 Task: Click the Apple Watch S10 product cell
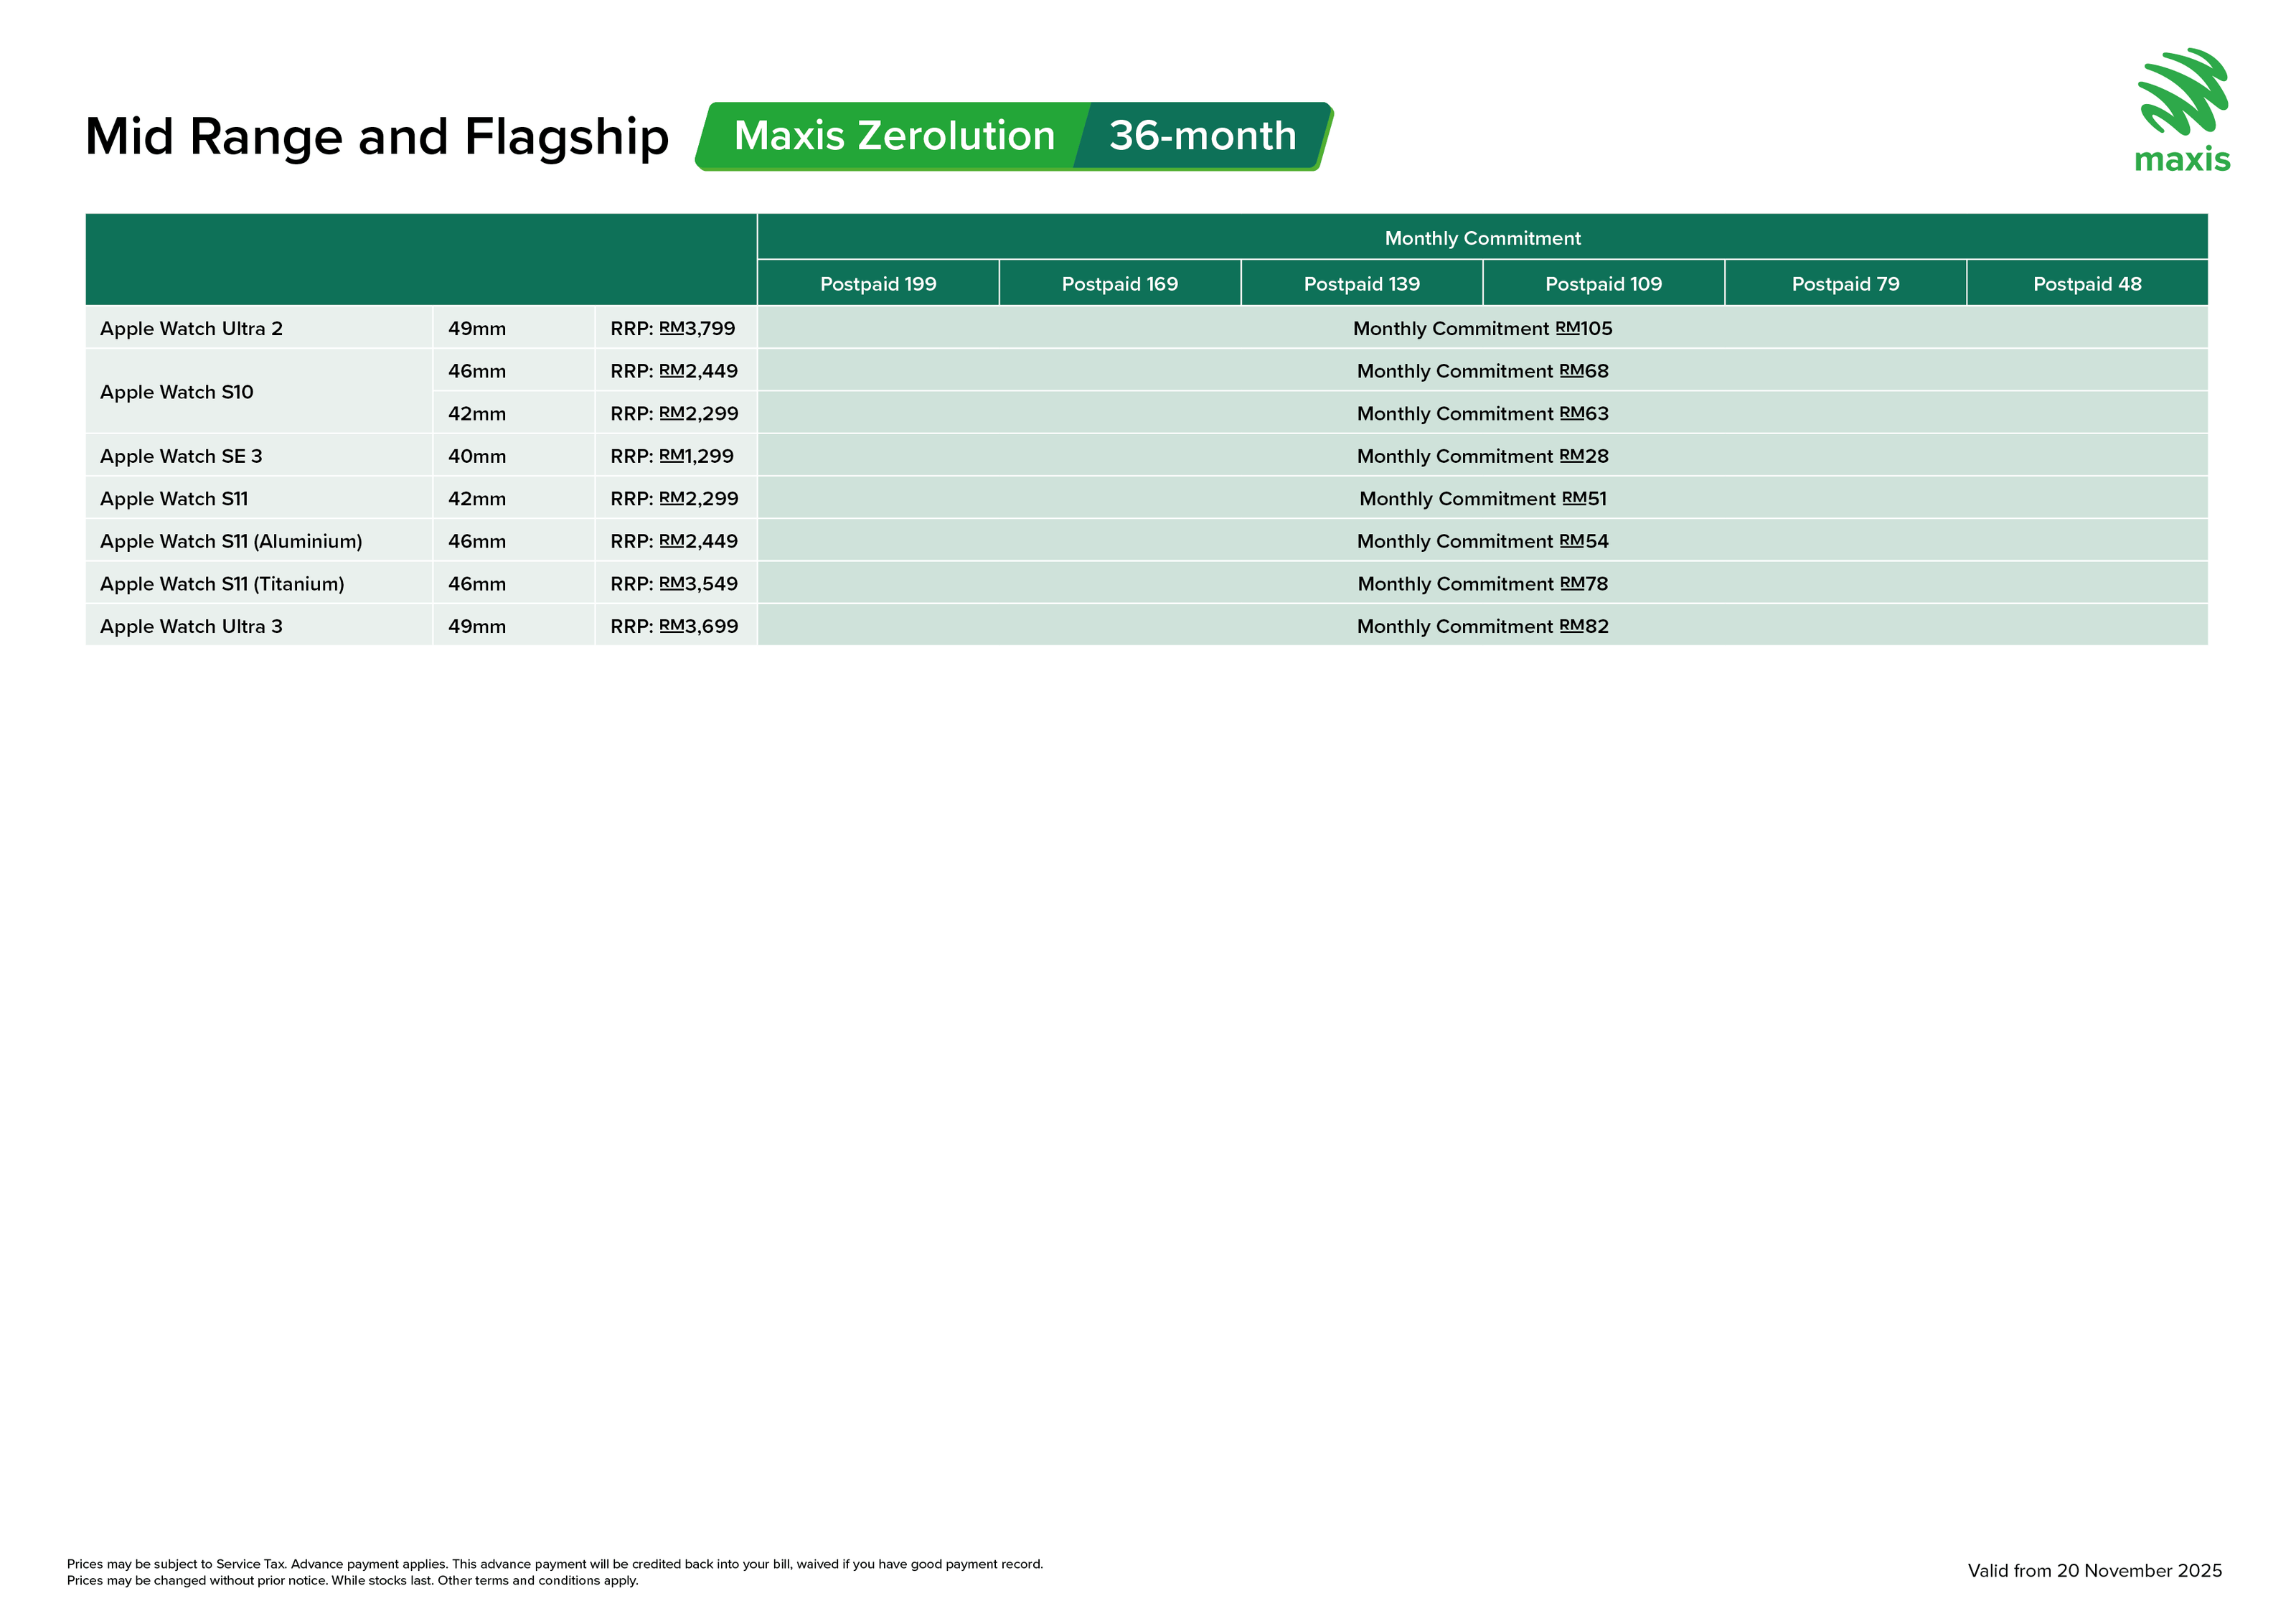point(177,392)
